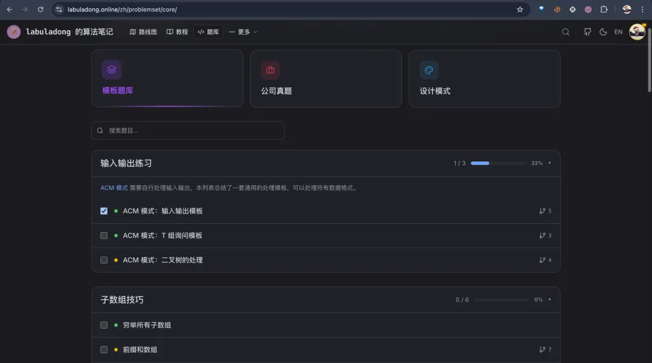Open the site search magnifier icon
The width and height of the screenshot is (652, 363).
click(x=565, y=31)
